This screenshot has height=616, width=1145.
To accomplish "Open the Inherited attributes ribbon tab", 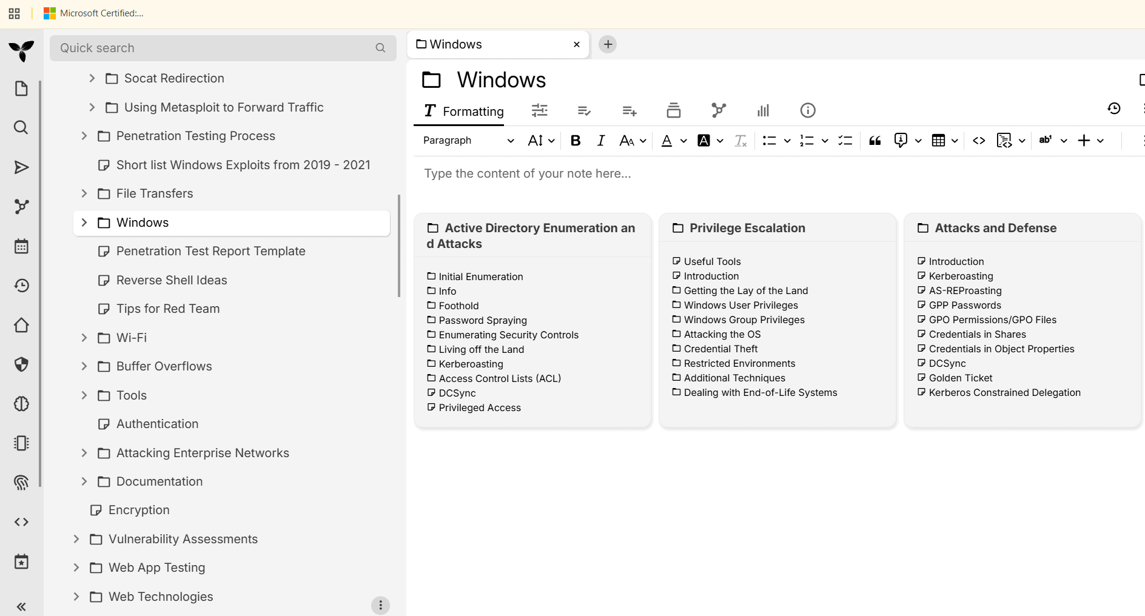I will pos(630,110).
